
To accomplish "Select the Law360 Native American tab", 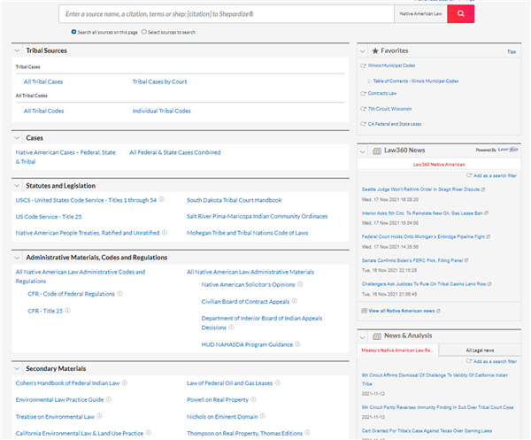I will tap(439, 165).
